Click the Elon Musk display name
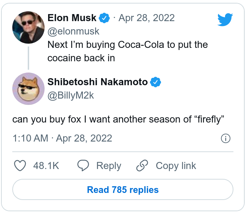This screenshot has width=245, height=213. click(x=72, y=18)
